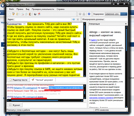The image size is (134, 116).
Task: Click the Advego — контент на заказ heading
Action: click(x=105, y=34)
